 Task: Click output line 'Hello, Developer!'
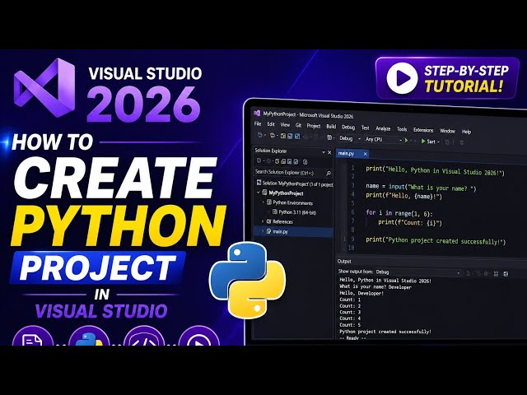tap(361, 293)
